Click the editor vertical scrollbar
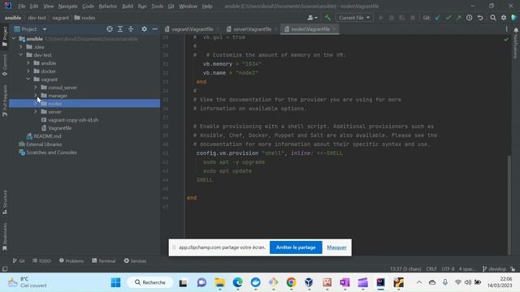The image size is (520, 292). pos(509,204)
